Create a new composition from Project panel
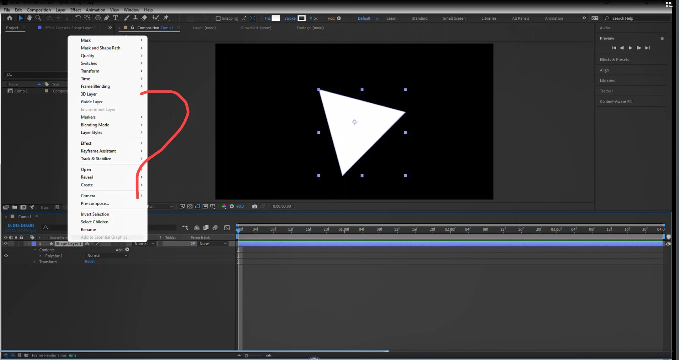This screenshot has width=679, height=360. tap(23, 207)
